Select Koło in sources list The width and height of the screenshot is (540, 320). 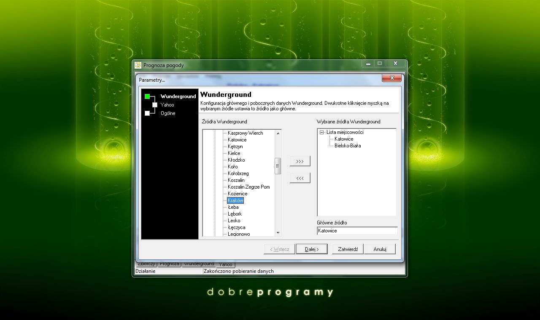pos(232,167)
